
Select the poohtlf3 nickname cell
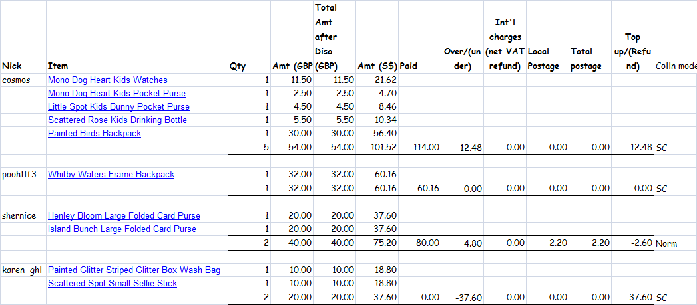point(23,175)
